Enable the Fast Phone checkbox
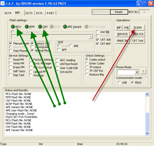The width and height of the screenshot is (154, 146). click(11, 51)
